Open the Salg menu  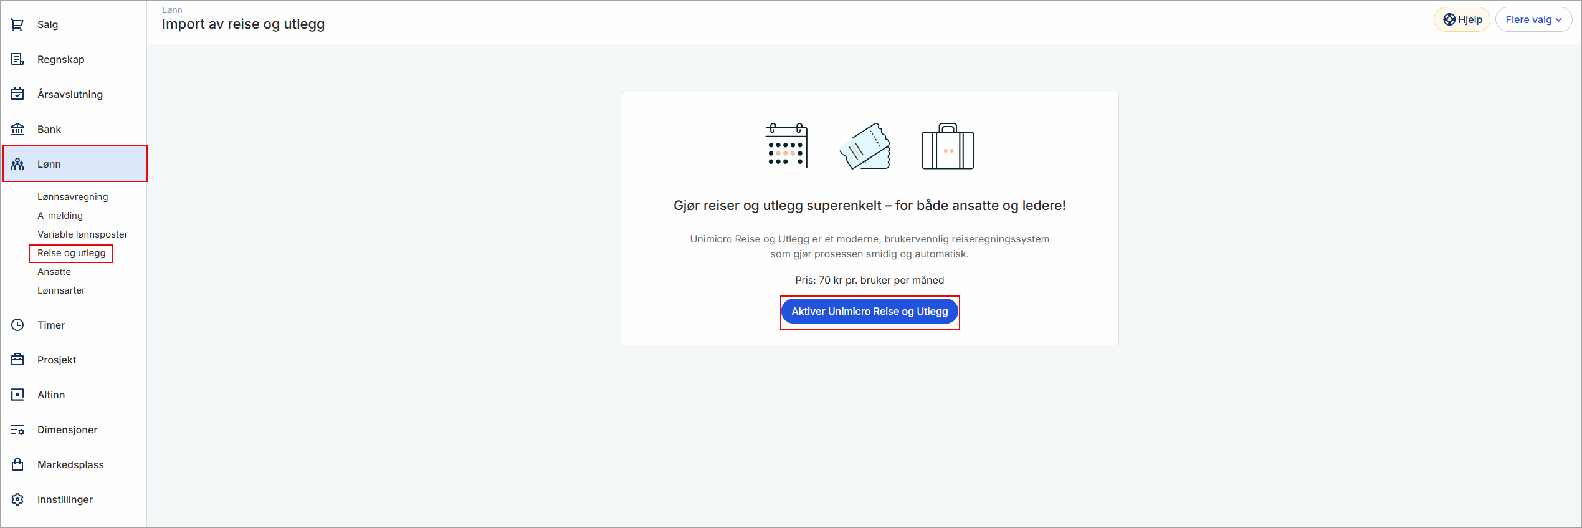tap(47, 24)
